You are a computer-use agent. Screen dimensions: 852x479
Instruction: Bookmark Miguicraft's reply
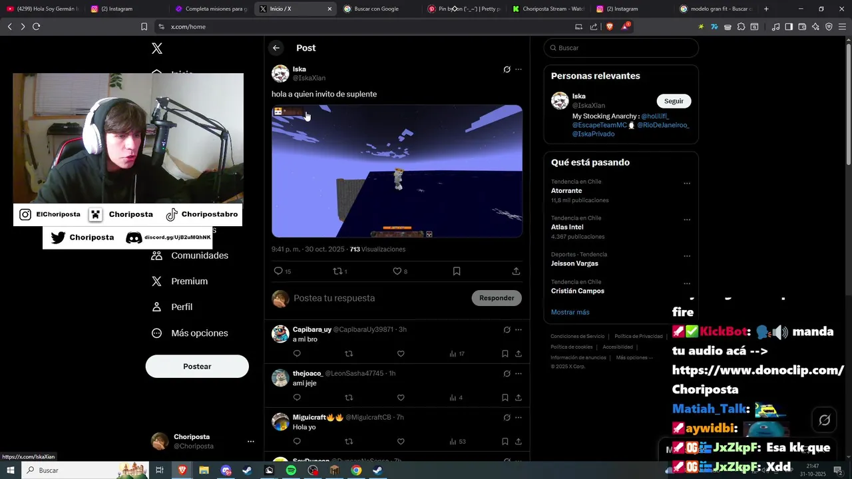coord(505,442)
